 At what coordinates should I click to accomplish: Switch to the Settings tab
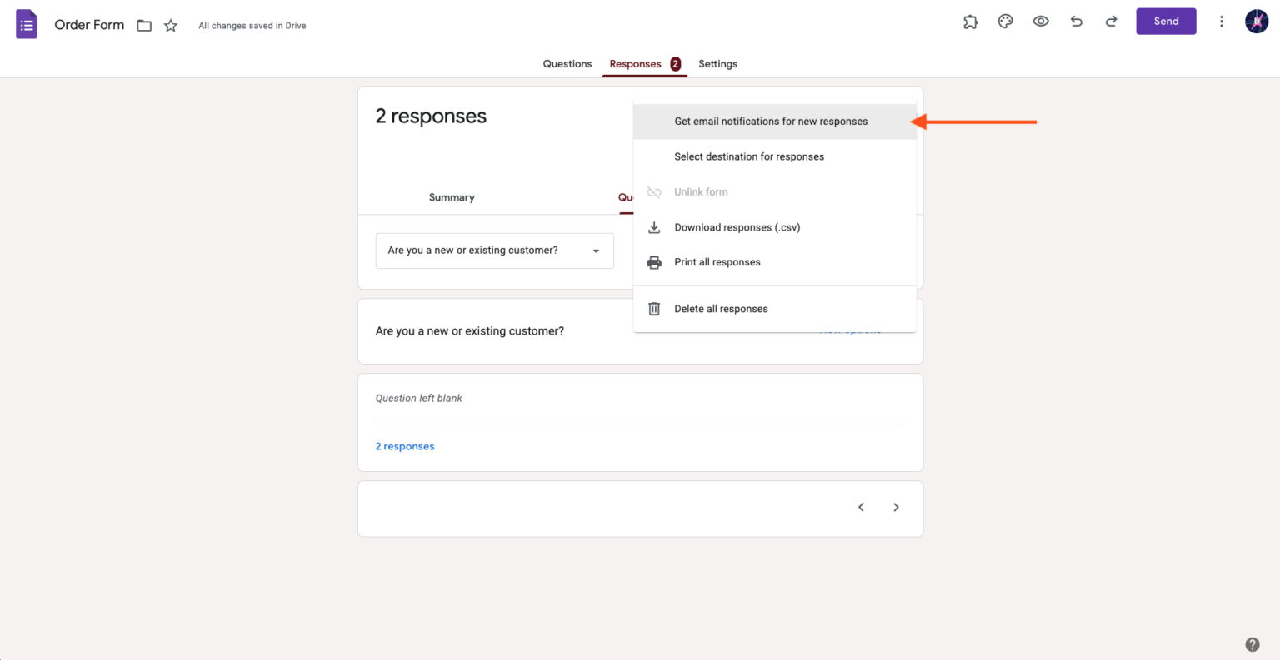[717, 63]
